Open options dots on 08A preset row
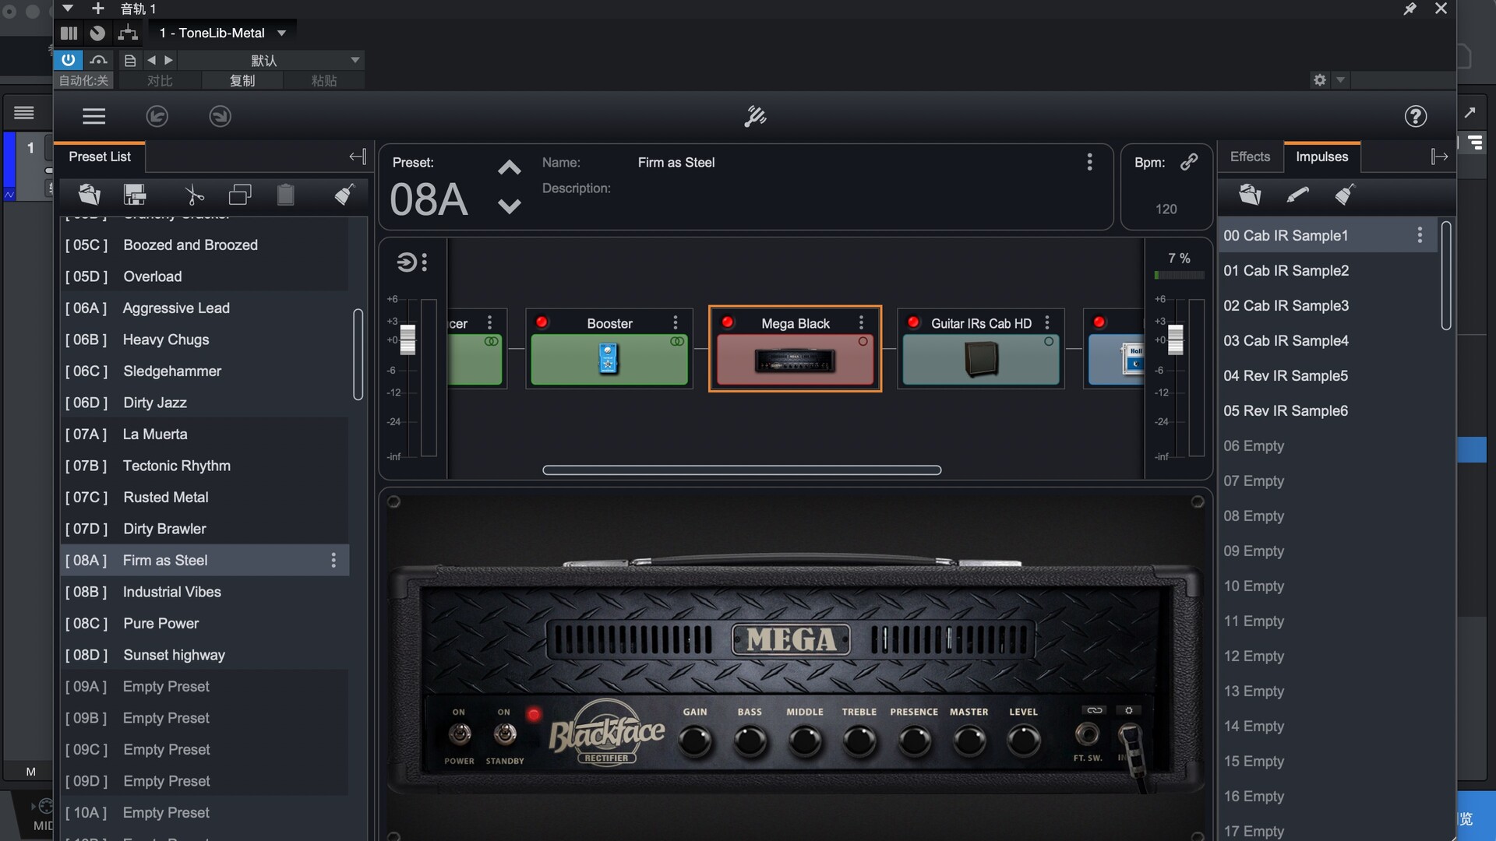1496x841 pixels. [x=333, y=560]
